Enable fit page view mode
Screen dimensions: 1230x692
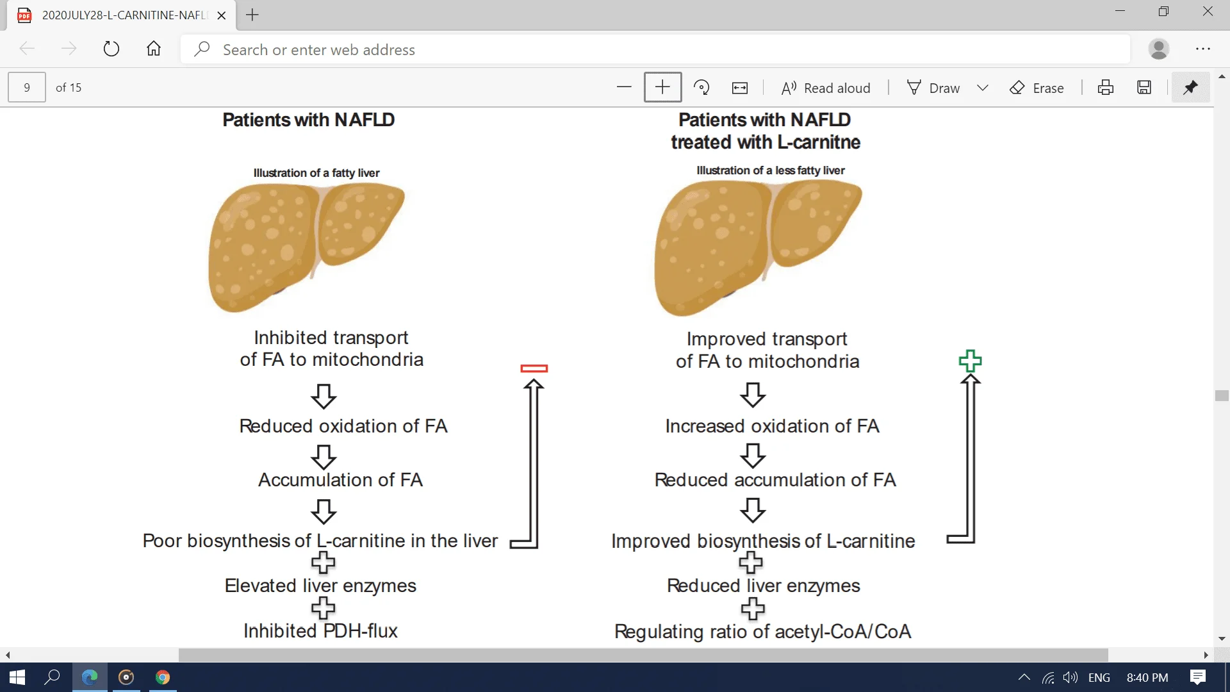click(740, 88)
